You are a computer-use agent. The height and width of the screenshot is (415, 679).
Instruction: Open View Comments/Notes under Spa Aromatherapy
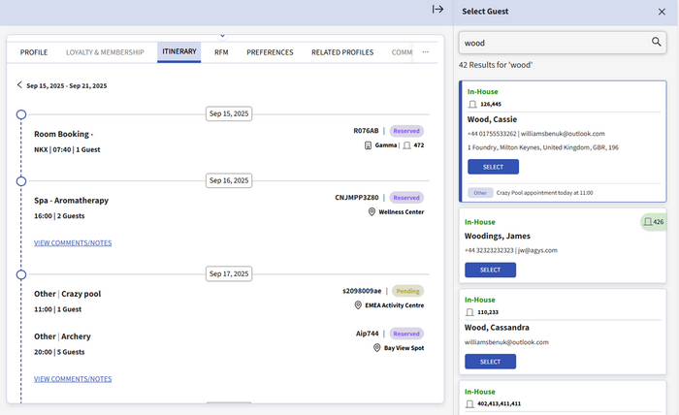(73, 241)
